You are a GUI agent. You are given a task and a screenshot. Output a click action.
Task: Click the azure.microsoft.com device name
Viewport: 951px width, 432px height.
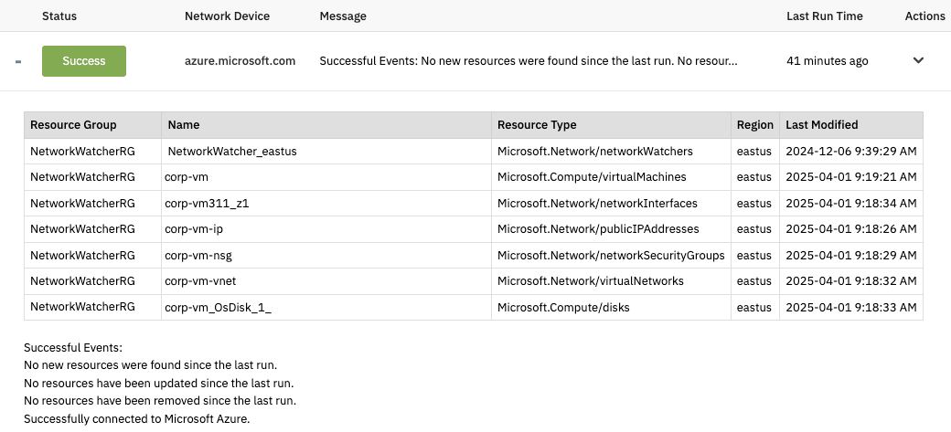coord(240,61)
